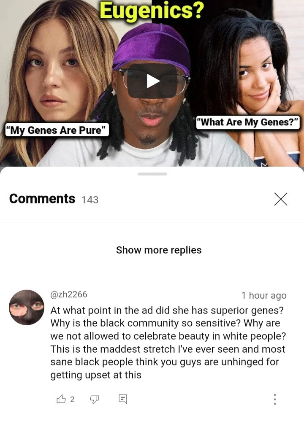Image resolution: width=304 pixels, height=424 pixels.
Task: Close the Comments panel with the X
Action: [x=280, y=199]
